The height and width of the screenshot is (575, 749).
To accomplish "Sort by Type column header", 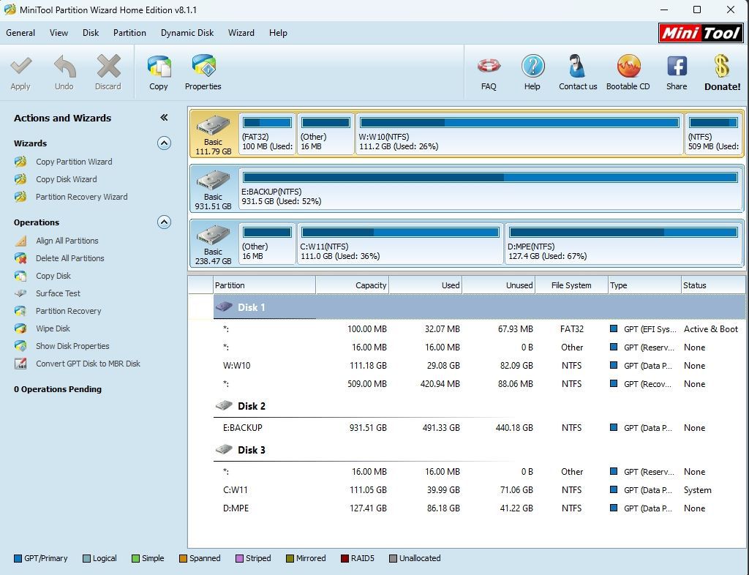I will (x=644, y=285).
